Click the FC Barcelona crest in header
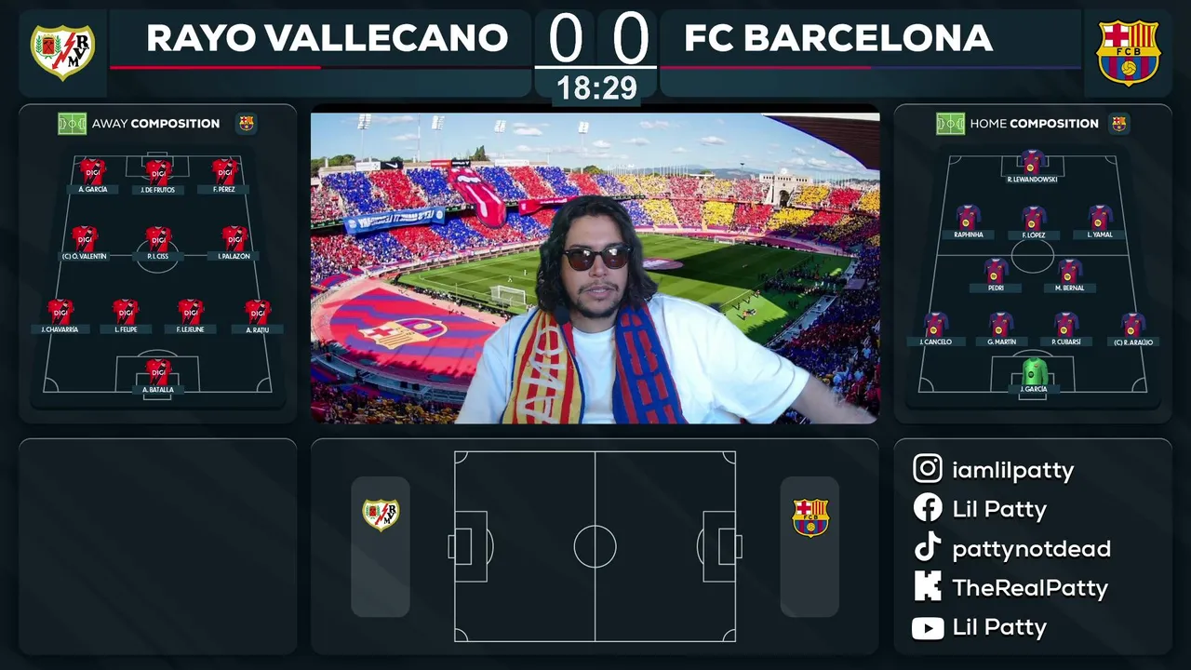The height and width of the screenshot is (670, 1191). coord(1128,52)
